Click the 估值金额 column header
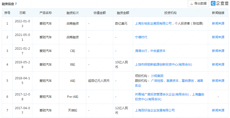This screenshot has width=230, height=118. click(x=99, y=13)
